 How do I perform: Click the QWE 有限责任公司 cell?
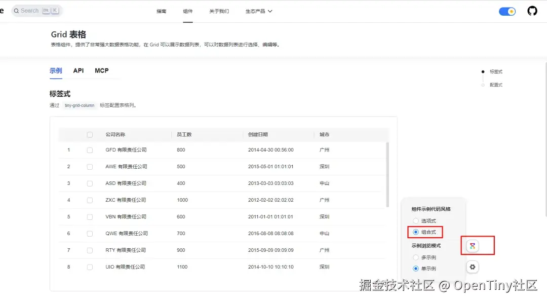coord(127,234)
